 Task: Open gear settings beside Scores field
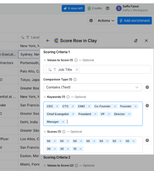point(147,140)
